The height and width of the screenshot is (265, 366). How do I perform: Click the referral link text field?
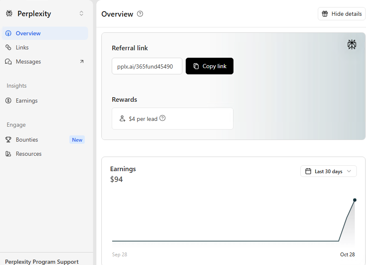(x=147, y=66)
